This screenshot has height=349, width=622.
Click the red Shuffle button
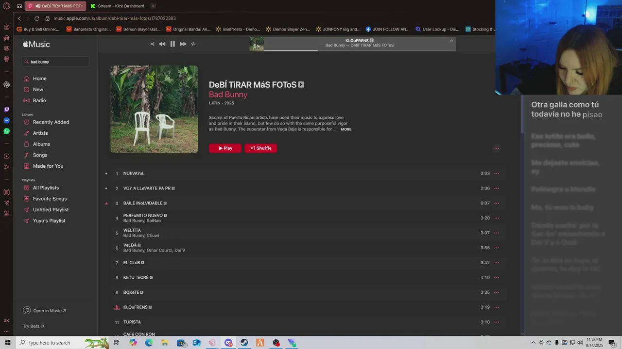pyautogui.click(x=261, y=148)
